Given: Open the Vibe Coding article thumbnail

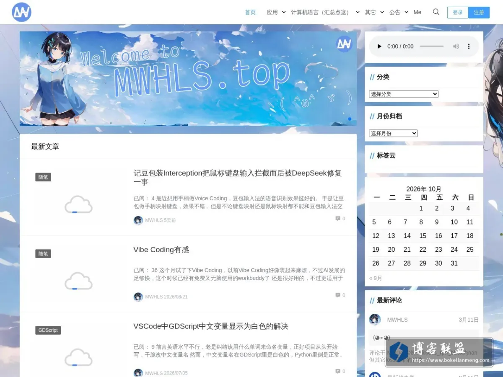Looking at the screenshot, I should [78, 281].
